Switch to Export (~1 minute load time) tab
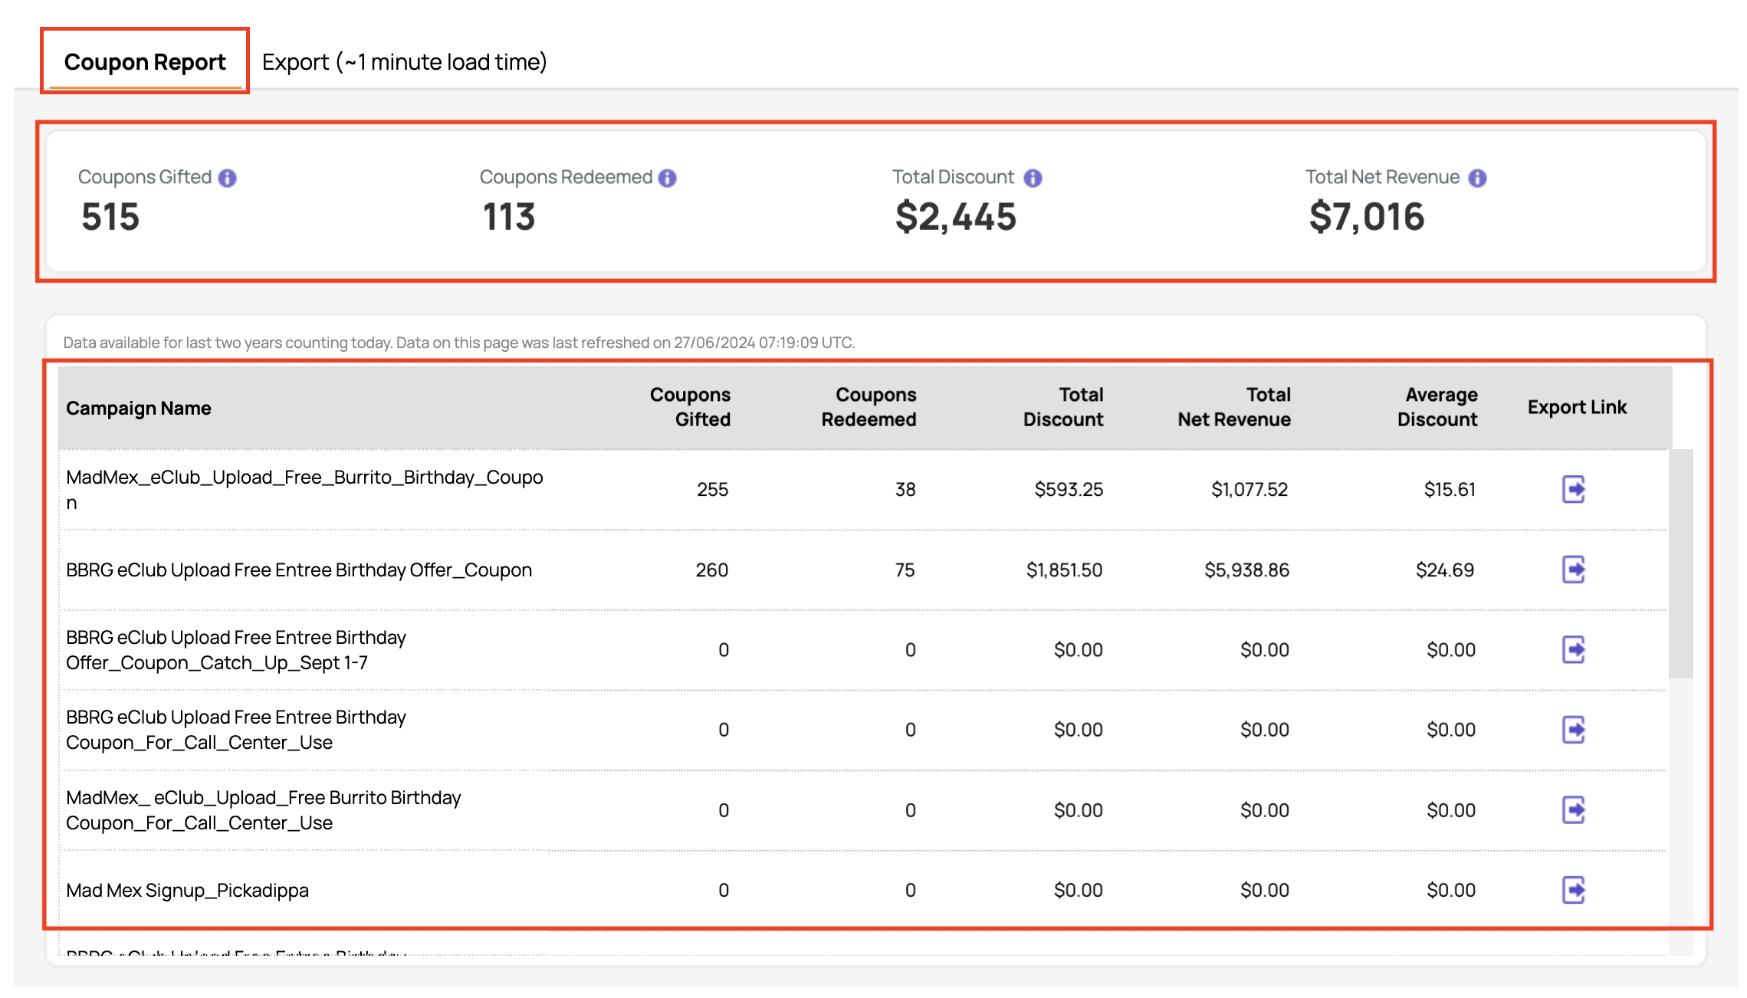The height and width of the screenshot is (998, 1747). point(404,61)
